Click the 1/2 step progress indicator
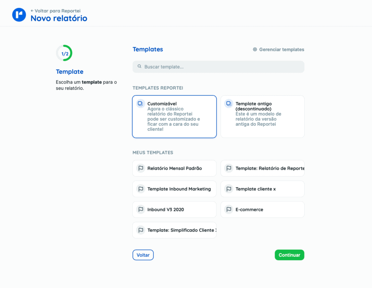The width and height of the screenshot is (372, 288). pyautogui.click(x=64, y=53)
